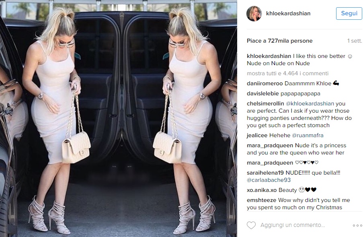The width and height of the screenshot is (363, 237).
Task: Open the @carlaabache93 mention link
Action: click(x=269, y=180)
